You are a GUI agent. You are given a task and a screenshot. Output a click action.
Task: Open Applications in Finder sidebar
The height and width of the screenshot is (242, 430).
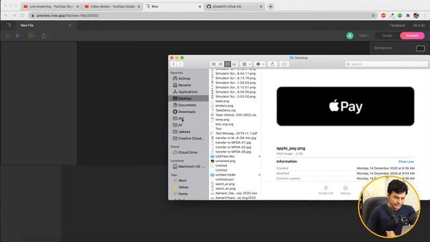(188, 92)
